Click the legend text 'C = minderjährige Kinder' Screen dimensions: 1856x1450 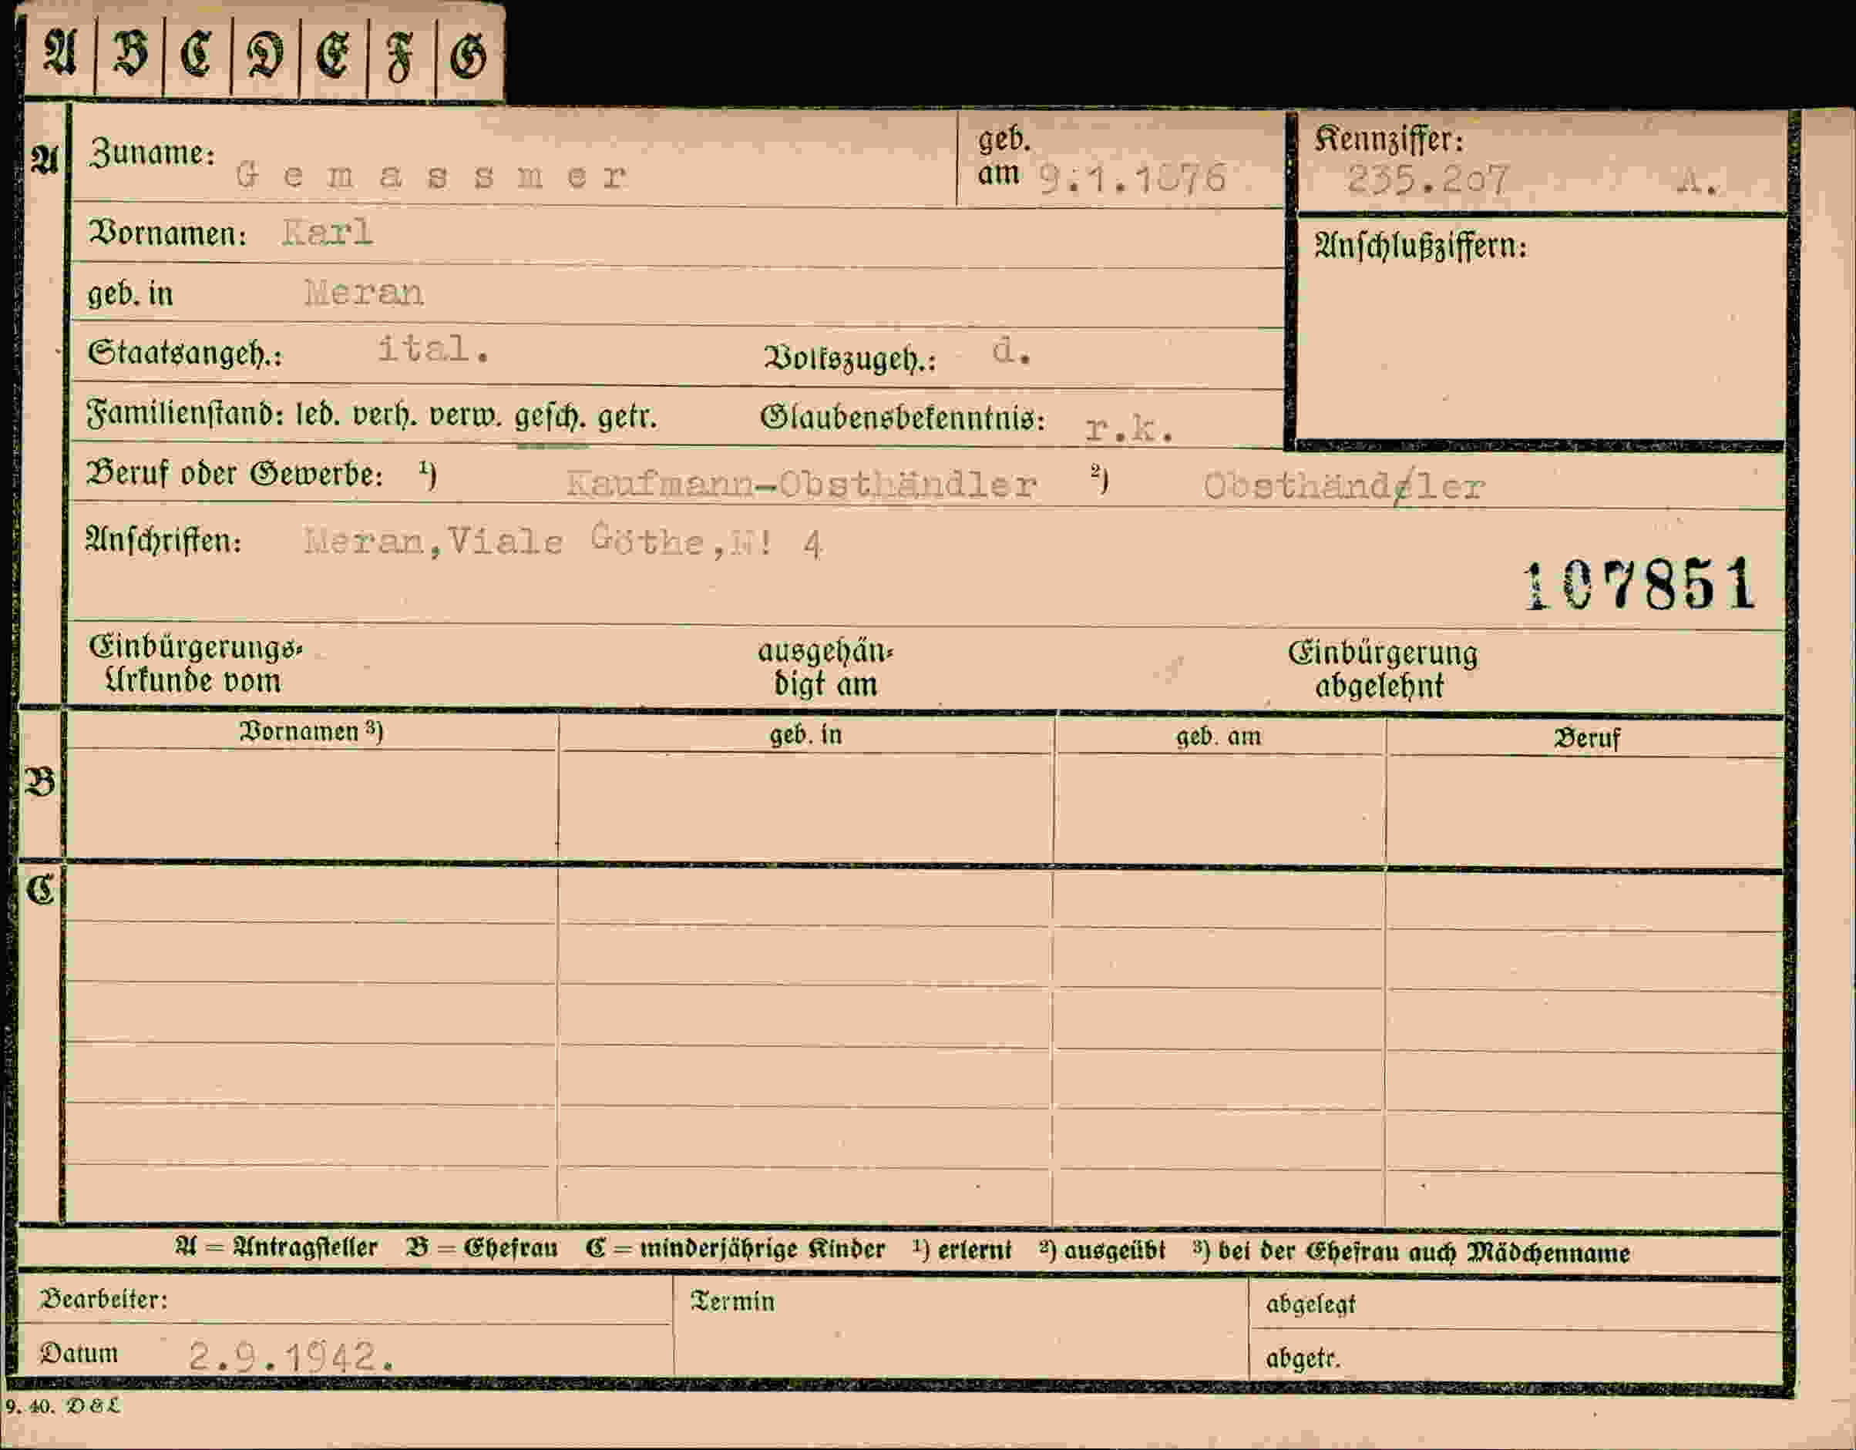pyautogui.click(x=735, y=1249)
